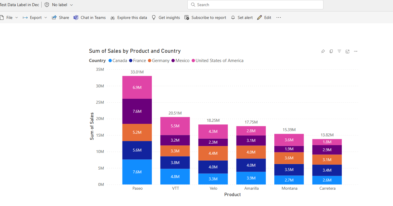Click Mexico legend color marker
This screenshot has height=206, width=393.
(x=173, y=61)
